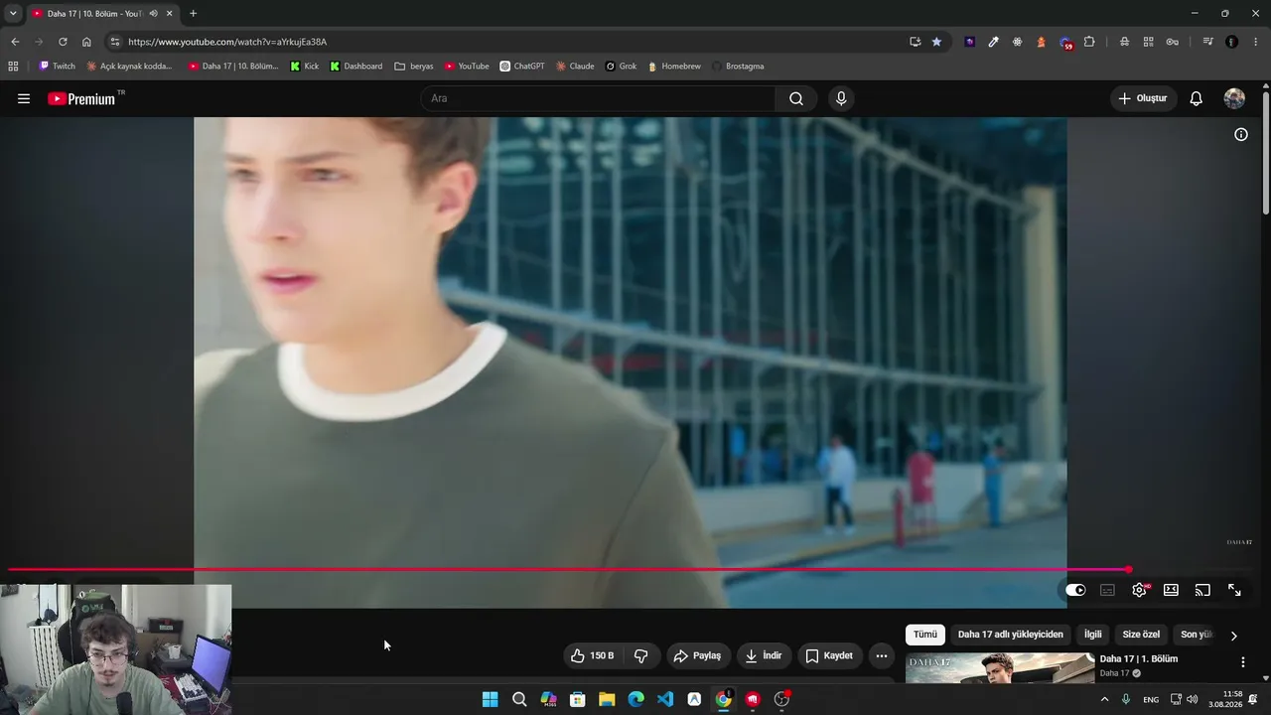Cast video to another device

click(x=1202, y=590)
